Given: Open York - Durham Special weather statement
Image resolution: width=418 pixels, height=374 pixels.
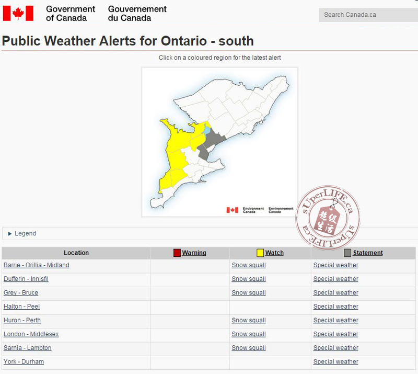Looking at the screenshot, I should tap(335, 361).
